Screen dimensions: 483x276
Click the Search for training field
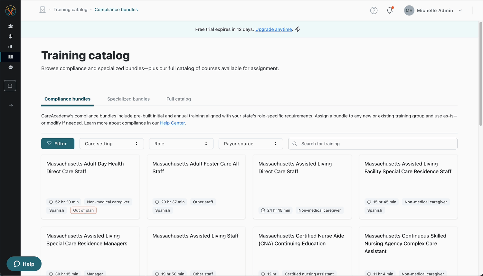(x=377, y=144)
